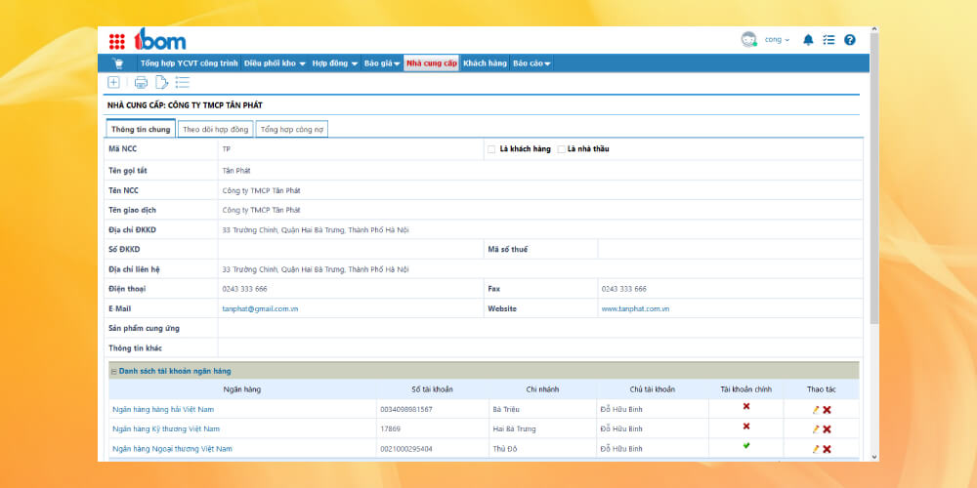Open the www.tanphat.com.vn website link
The width and height of the screenshot is (977, 488).
click(635, 308)
